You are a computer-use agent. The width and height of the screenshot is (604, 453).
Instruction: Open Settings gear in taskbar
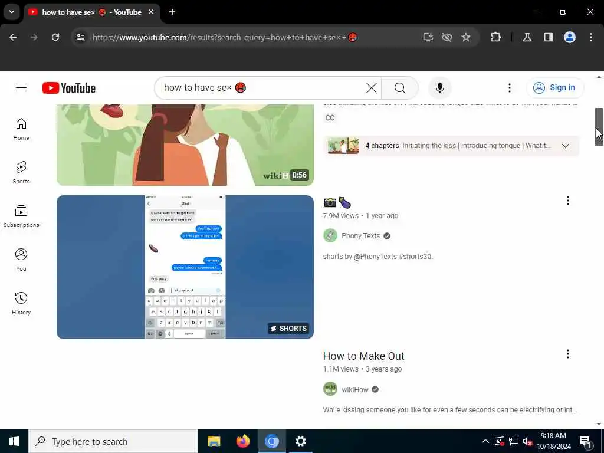pyautogui.click(x=300, y=441)
